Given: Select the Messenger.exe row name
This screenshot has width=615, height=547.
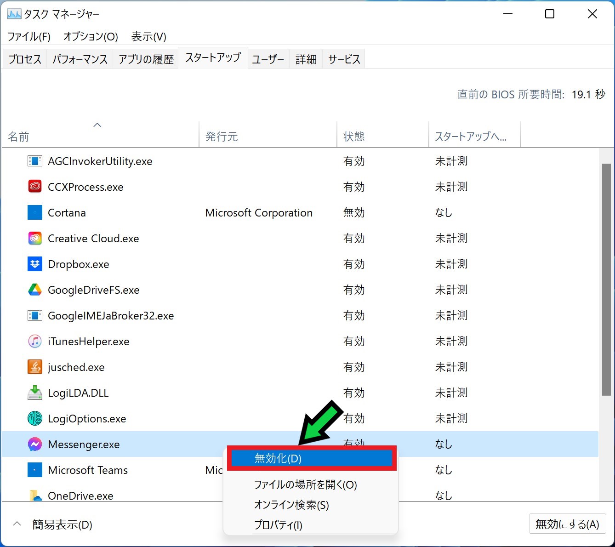Looking at the screenshot, I should [x=84, y=444].
